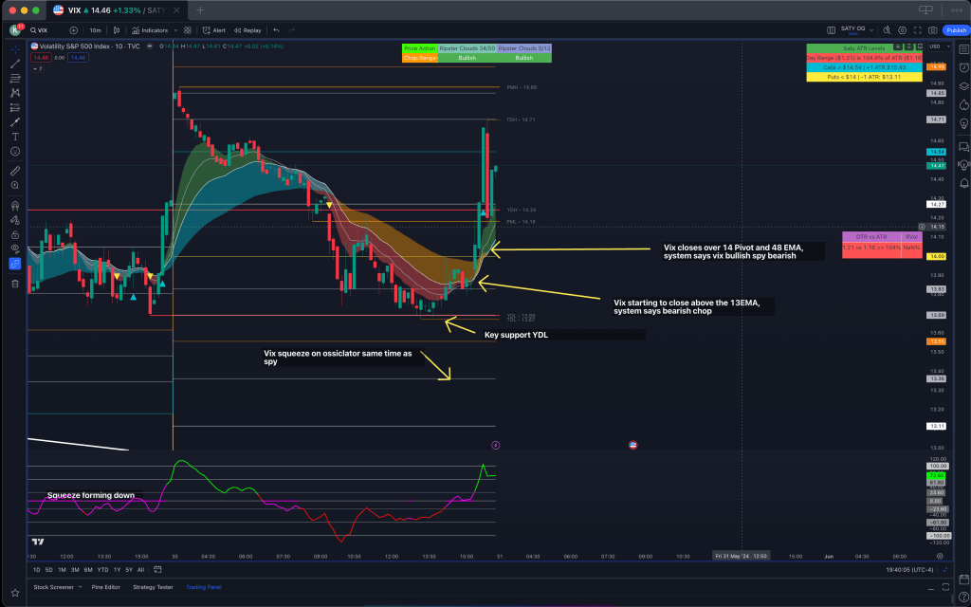Select the Ruler measure tool
This screenshot has height=607, width=971.
tap(14, 172)
